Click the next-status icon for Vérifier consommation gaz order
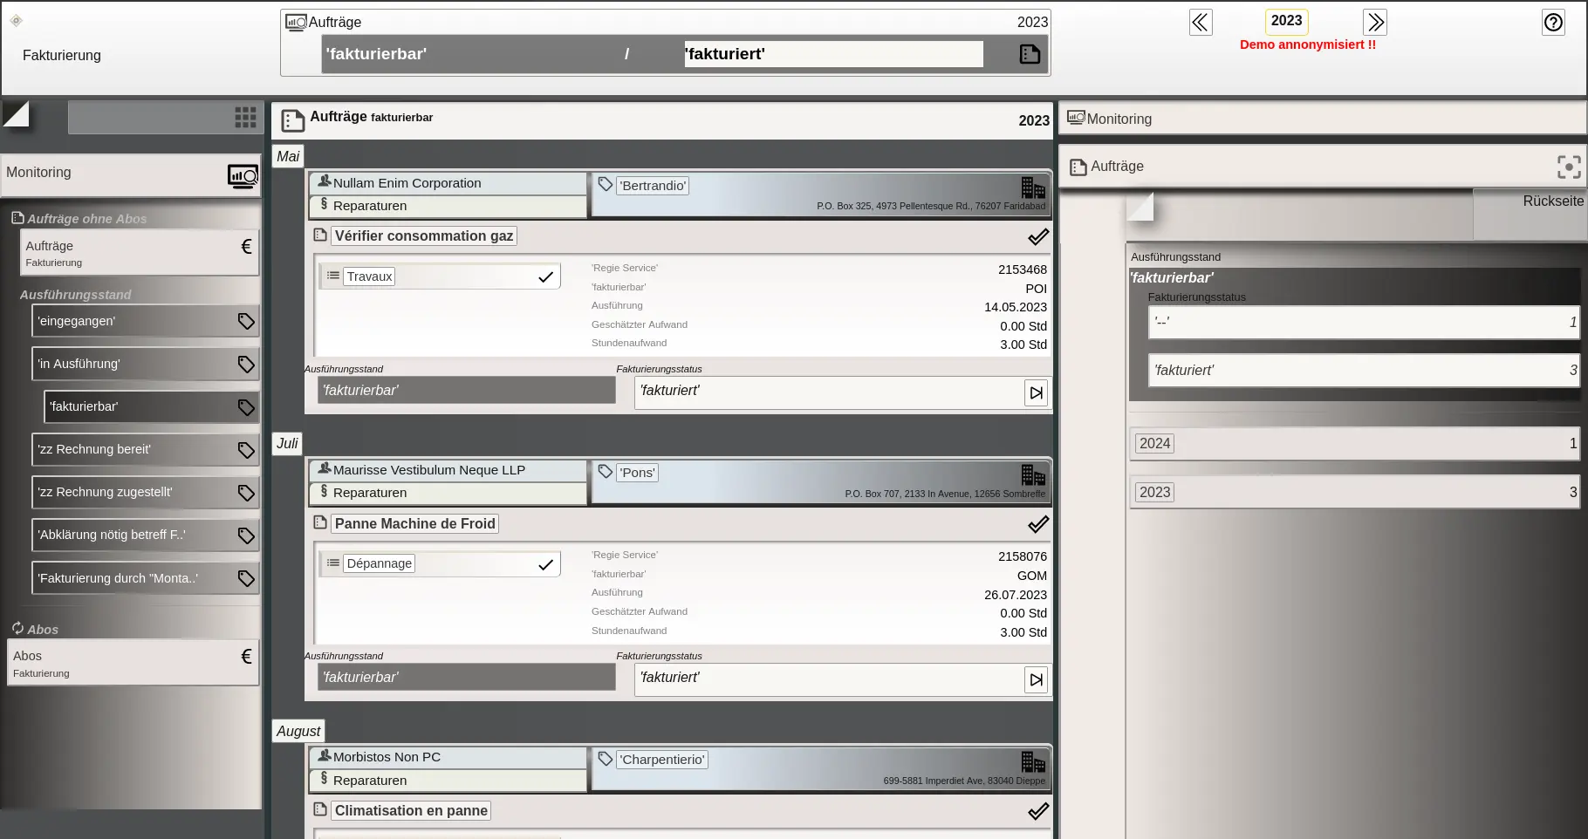Screen dimensions: 1588x839 [1036, 392]
